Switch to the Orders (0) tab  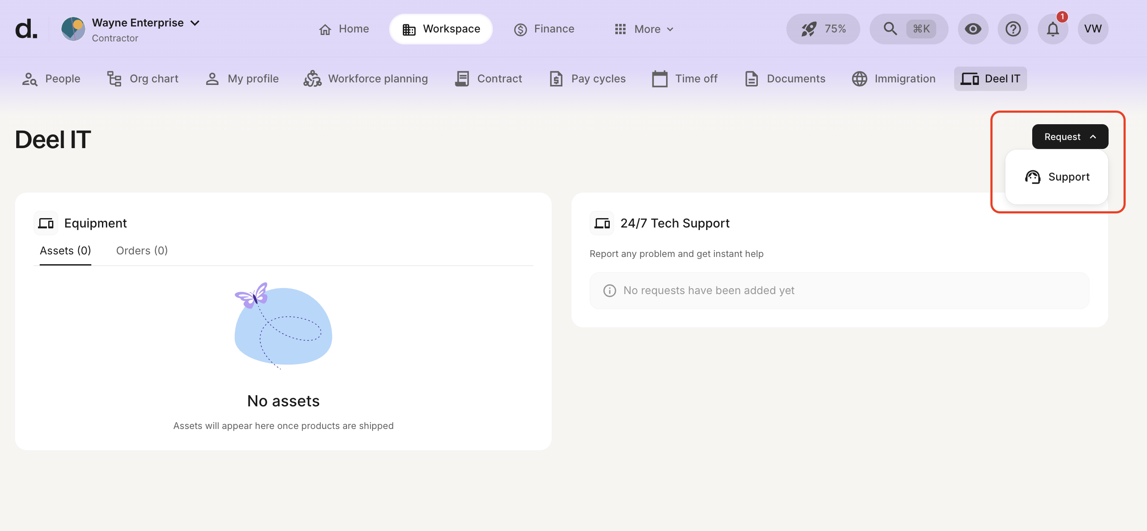pos(142,251)
